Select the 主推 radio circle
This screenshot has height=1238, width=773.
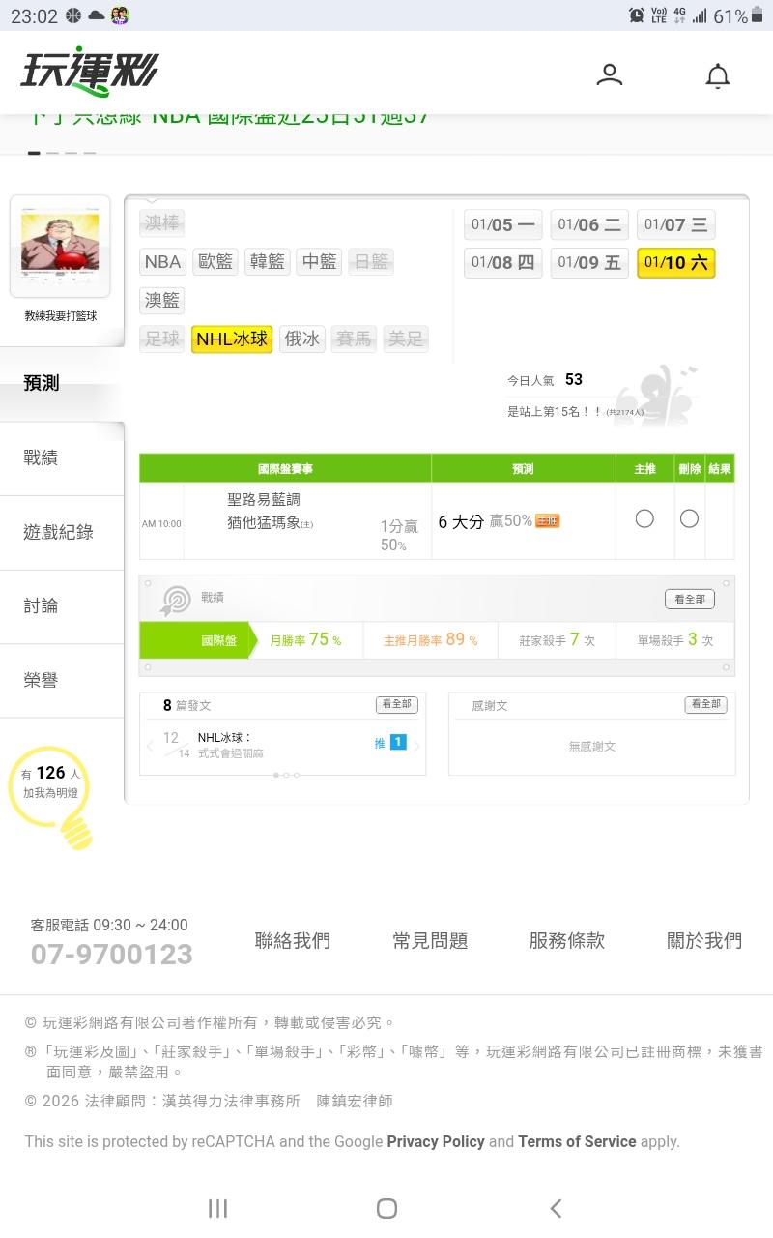(644, 519)
